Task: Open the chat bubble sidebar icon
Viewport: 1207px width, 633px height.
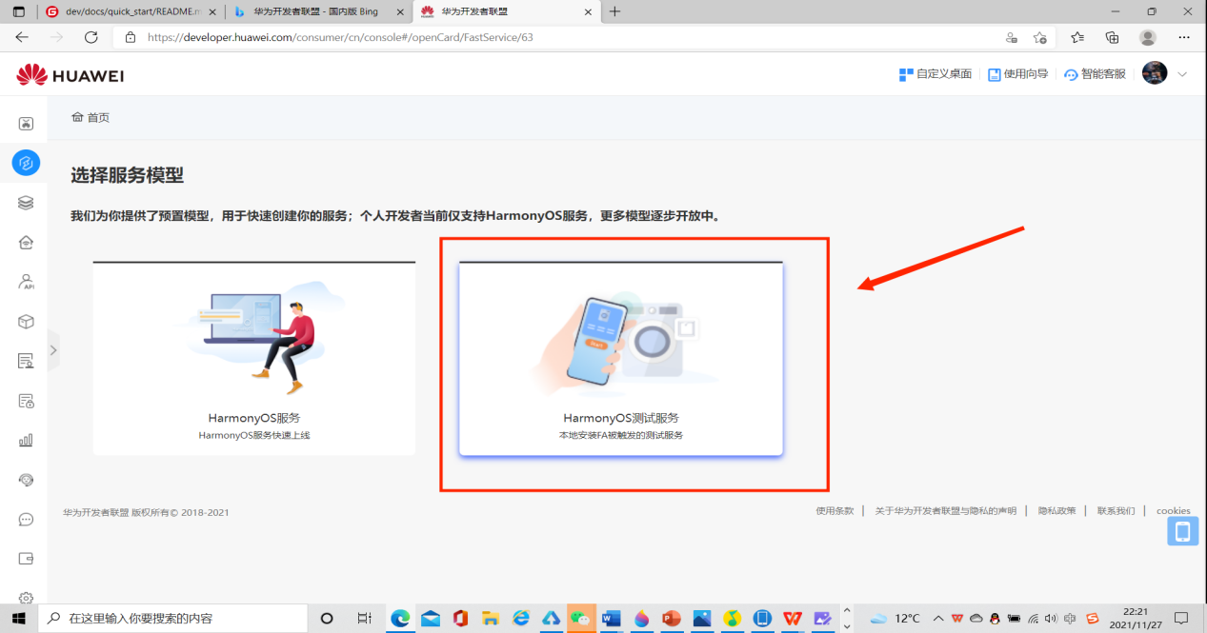Action: [x=27, y=520]
